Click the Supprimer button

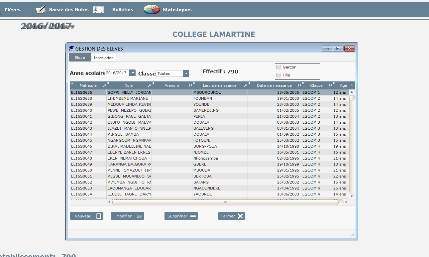tap(181, 216)
